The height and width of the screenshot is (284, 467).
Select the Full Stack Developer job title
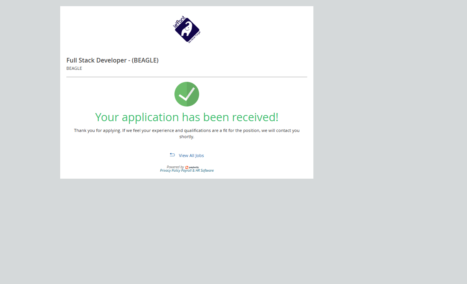tap(112, 60)
